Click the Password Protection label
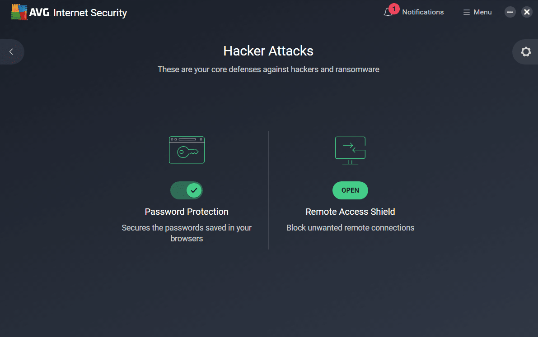Viewport: 538px width, 337px height. [x=187, y=211]
